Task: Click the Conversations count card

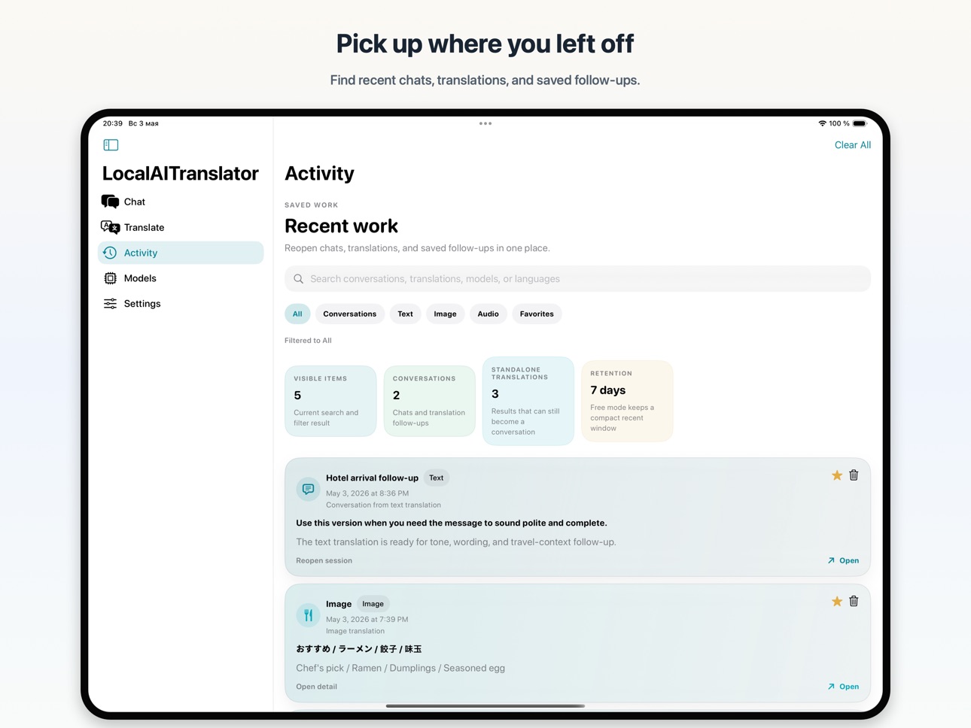Action: coord(430,401)
